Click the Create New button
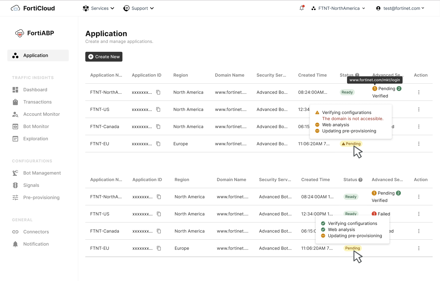This screenshot has height=281, width=440. 104,57
